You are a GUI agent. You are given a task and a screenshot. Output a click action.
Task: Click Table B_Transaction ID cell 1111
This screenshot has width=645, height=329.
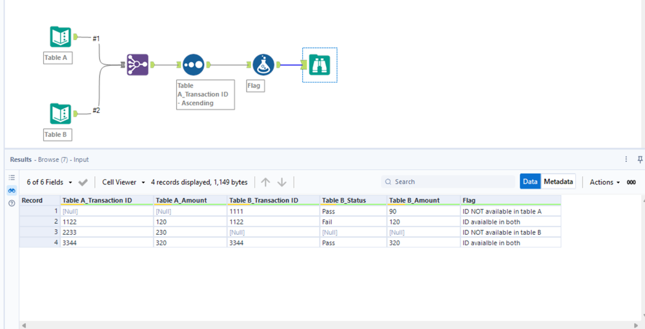(x=274, y=212)
